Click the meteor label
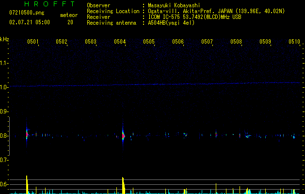The width and height of the screenshot is (305, 194). pyautogui.click(x=69, y=15)
